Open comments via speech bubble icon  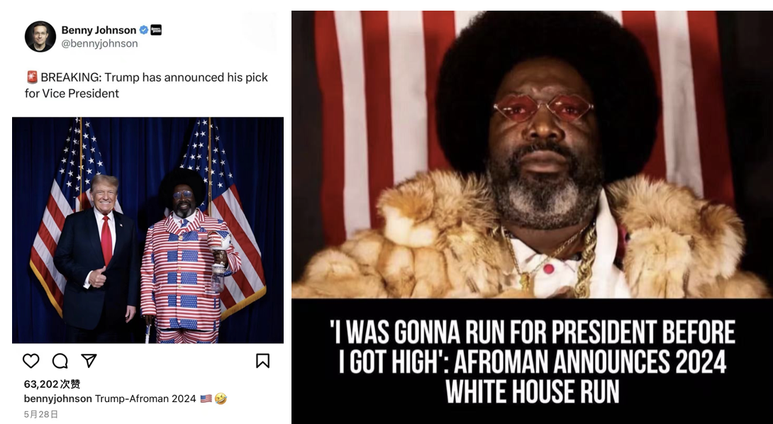tap(60, 361)
